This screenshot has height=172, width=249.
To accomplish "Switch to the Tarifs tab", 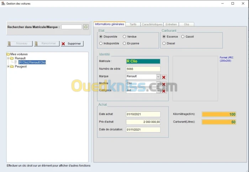I will tap(133, 24).
